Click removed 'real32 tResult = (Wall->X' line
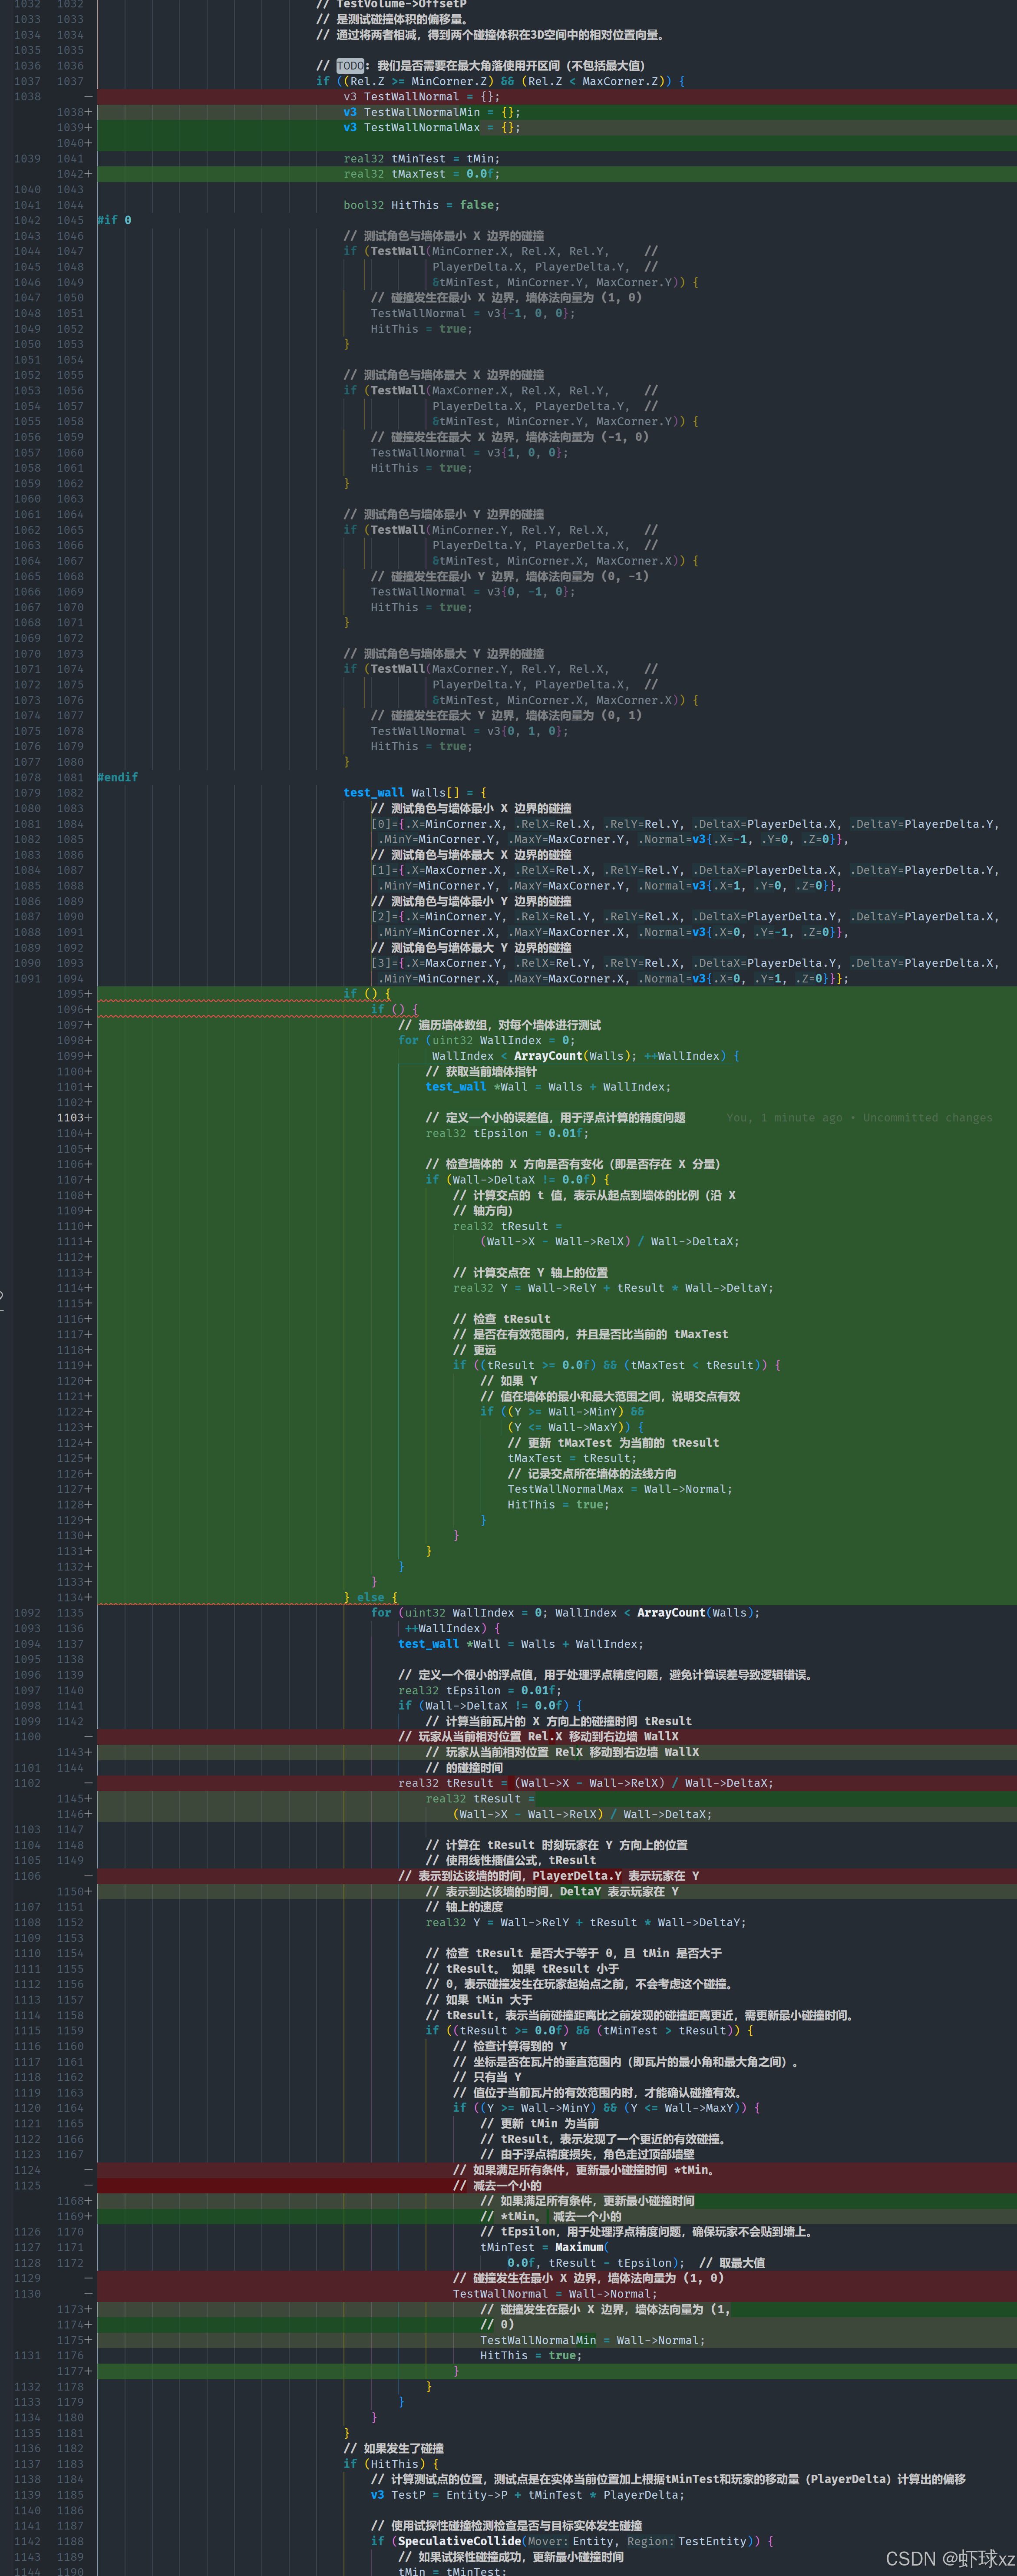1017x2576 pixels. pos(585,1783)
